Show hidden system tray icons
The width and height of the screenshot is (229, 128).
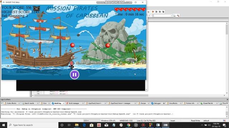point(202,125)
